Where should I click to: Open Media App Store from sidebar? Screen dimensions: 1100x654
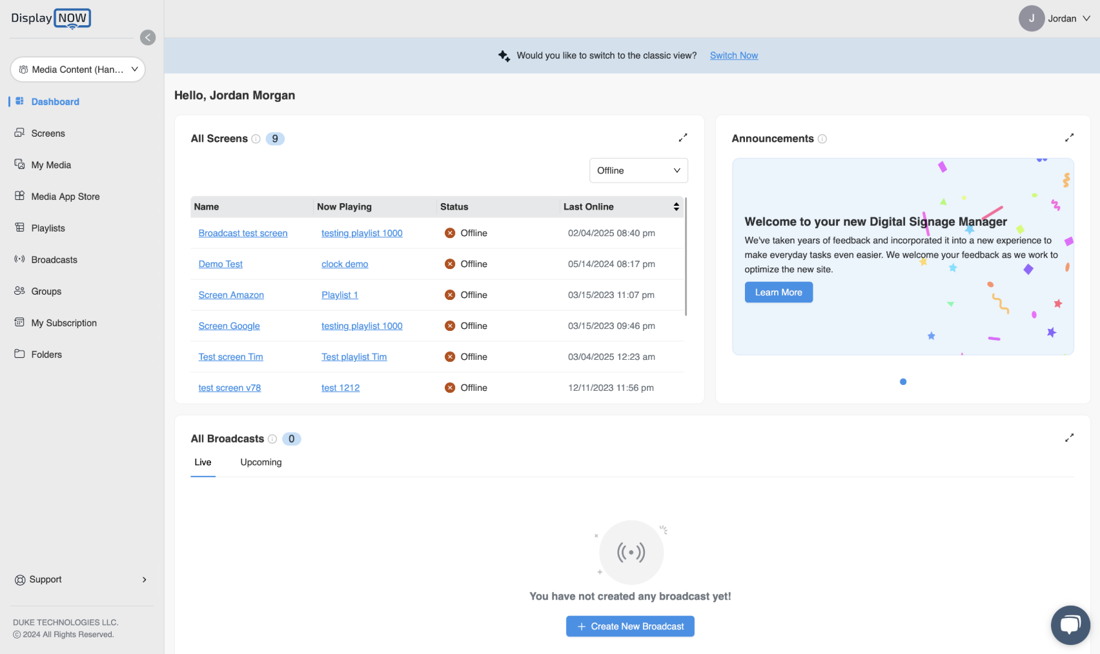(x=65, y=197)
